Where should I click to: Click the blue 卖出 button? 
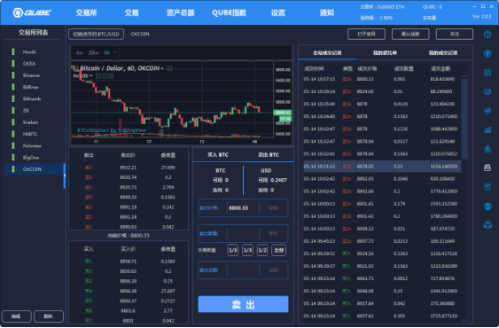coord(243,304)
